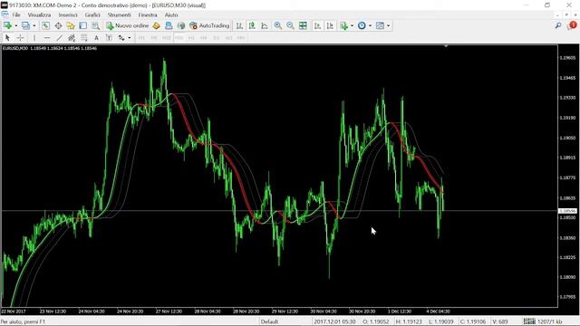Switch to the M1 timeframe
The height and width of the screenshot is (326, 580).
141,38
